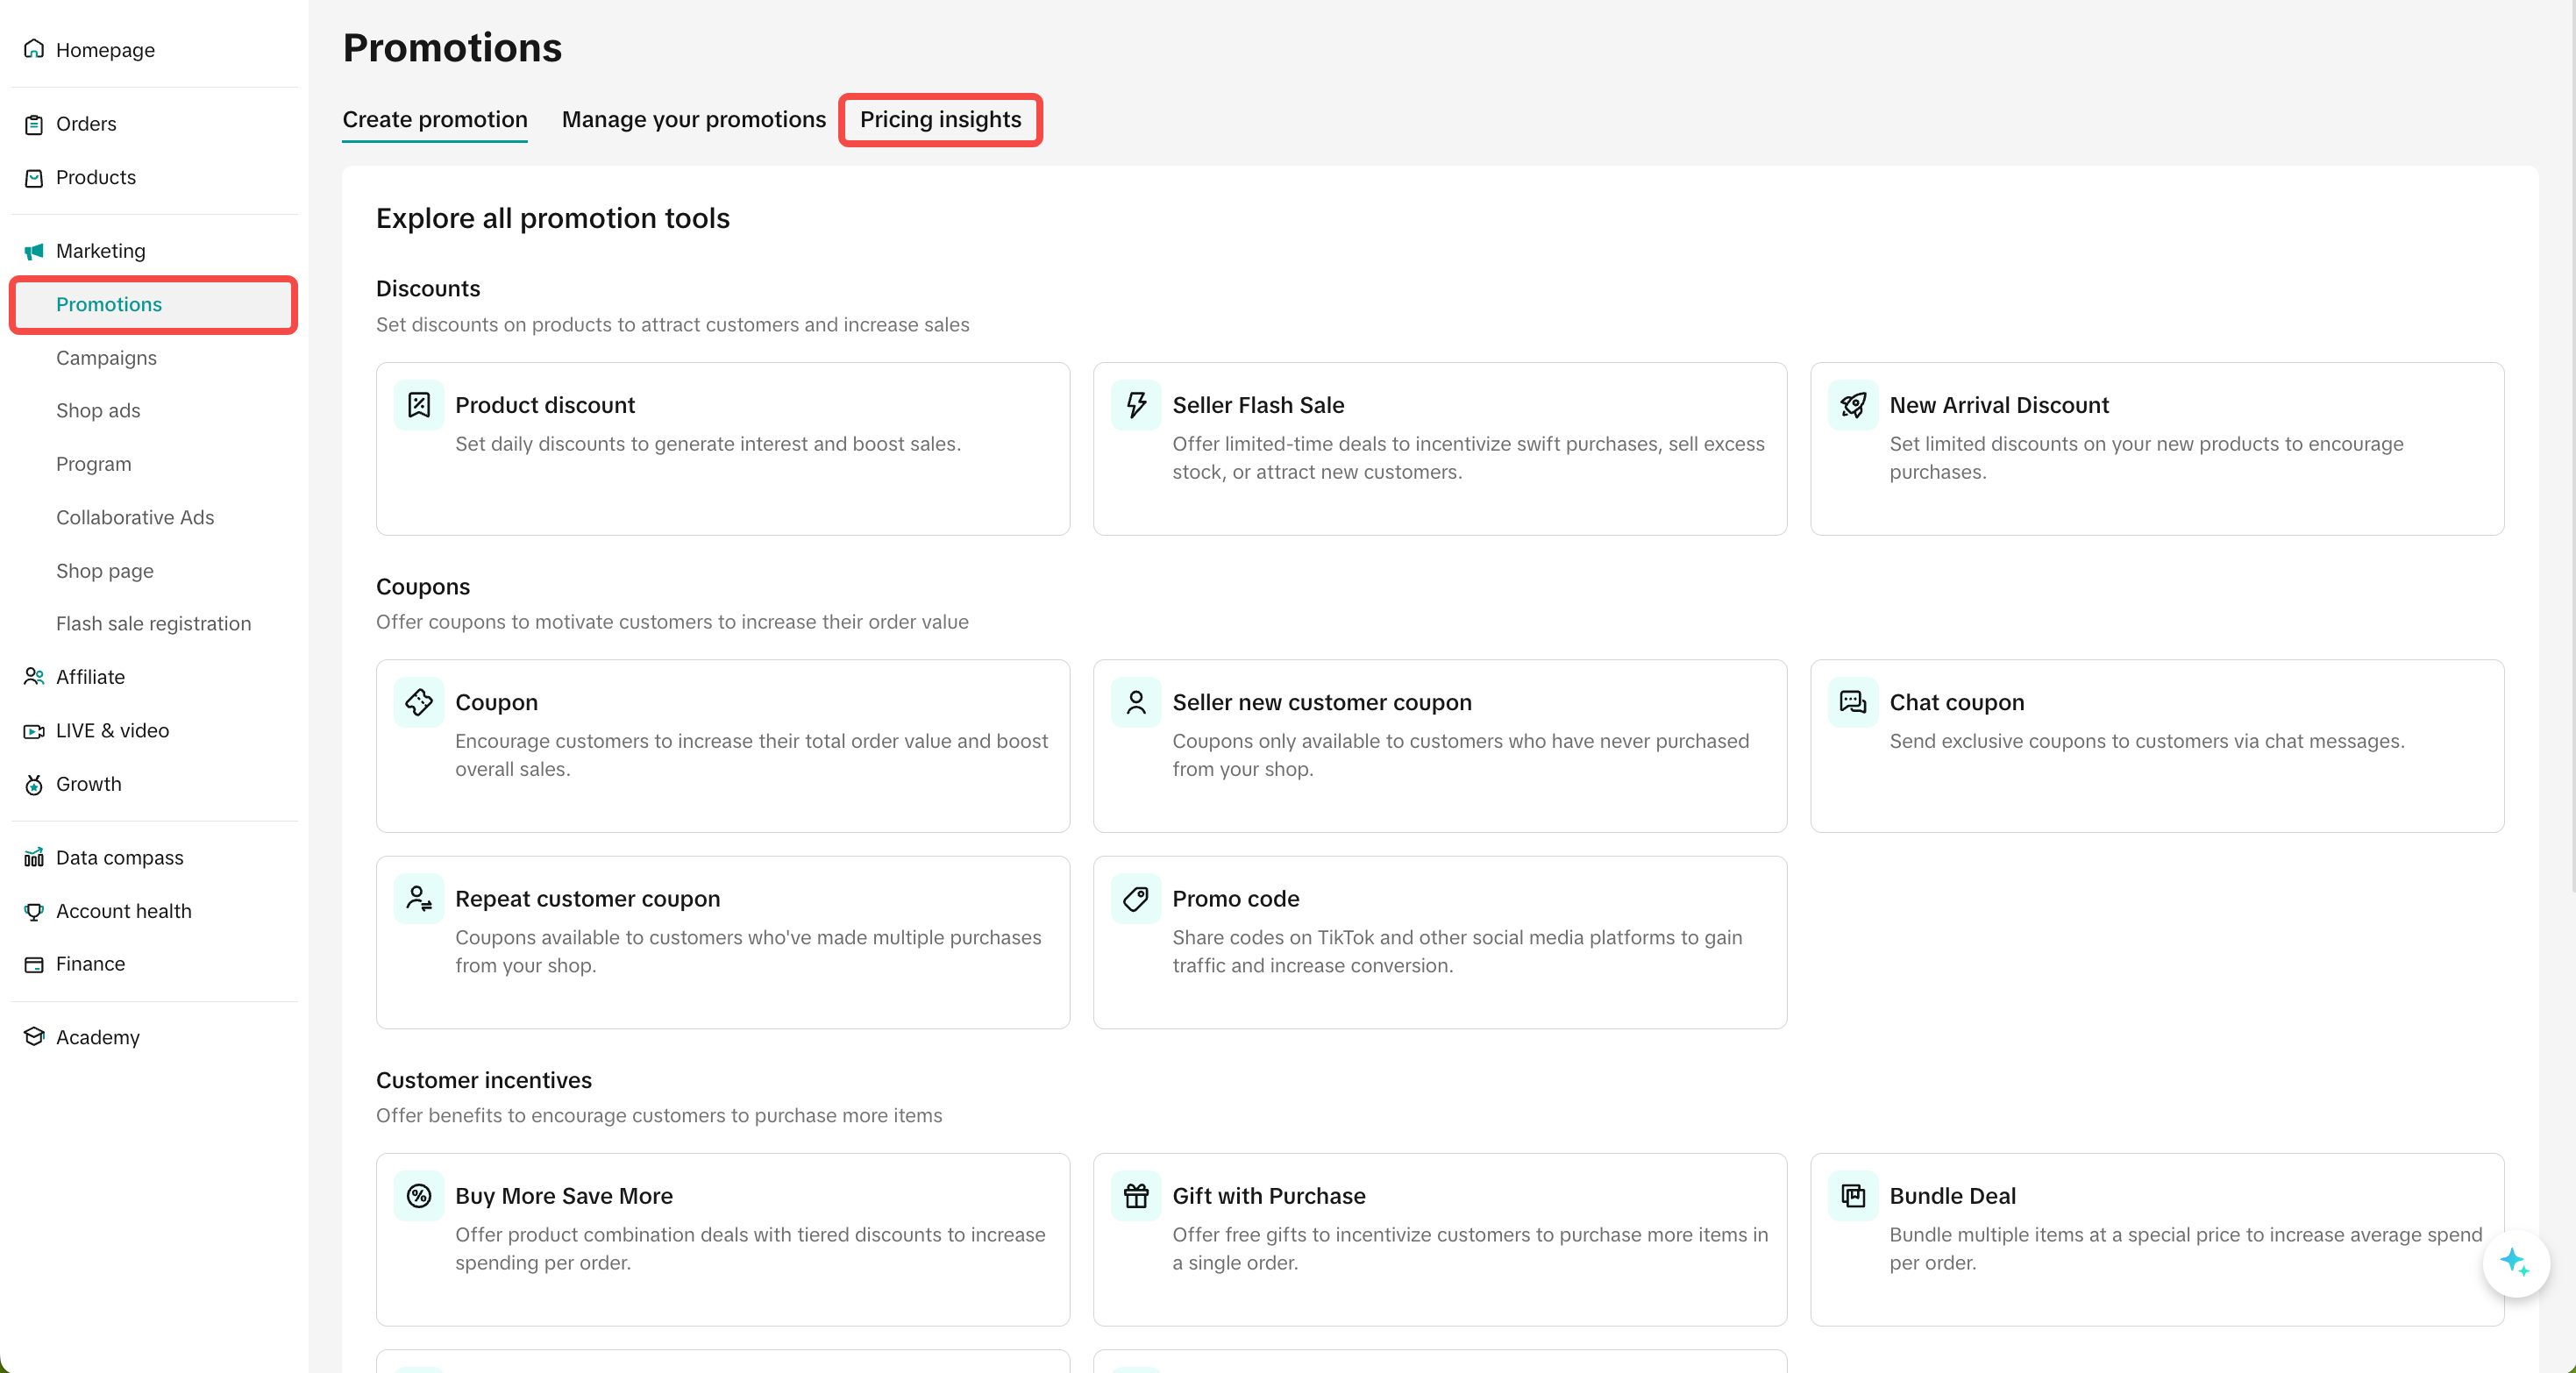Image resolution: width=2576 pixels, height=1373 pixels.
Task: Click the Product discount bookmark icon
Action: pyautogui.click(x=418, y=405)
